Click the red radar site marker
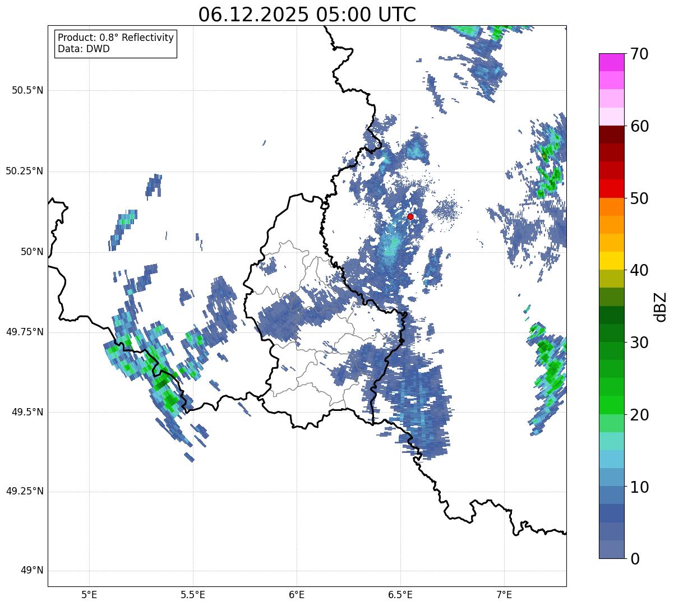This screenshot has height=606, width=674. point(410,216)
